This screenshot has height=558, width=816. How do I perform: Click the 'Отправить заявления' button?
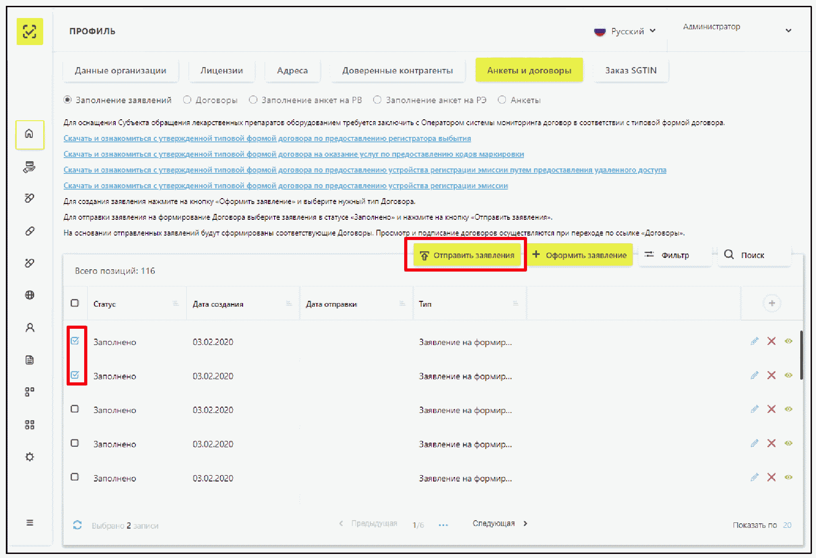(467, 255)
